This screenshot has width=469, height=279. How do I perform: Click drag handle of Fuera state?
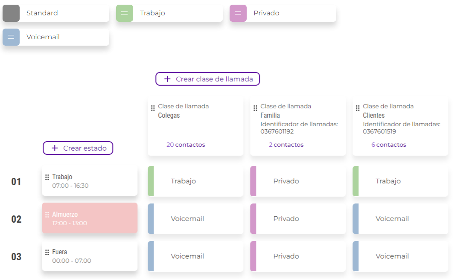(47, 252)
